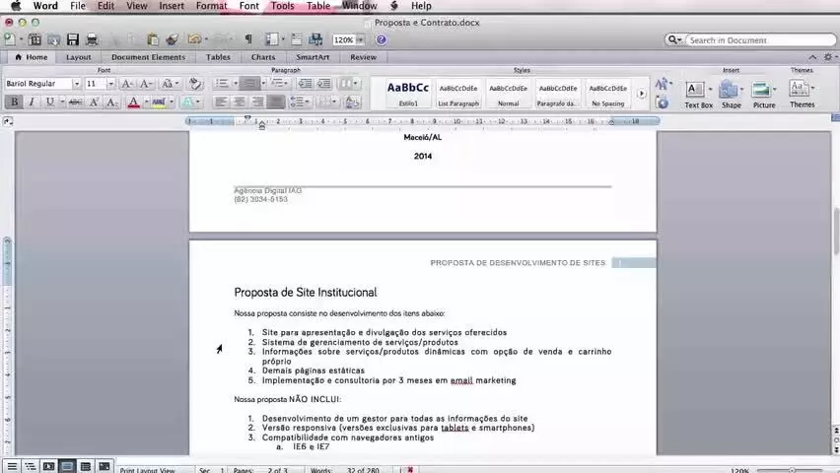
Task: Toggle Center Text alignment button
Action: point(239,101)
